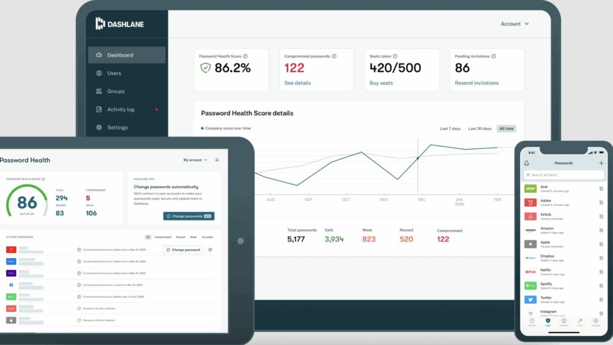Click the notification bell on tablet
The width and height of the screenshot is (613, 345).
pos(217,160)
